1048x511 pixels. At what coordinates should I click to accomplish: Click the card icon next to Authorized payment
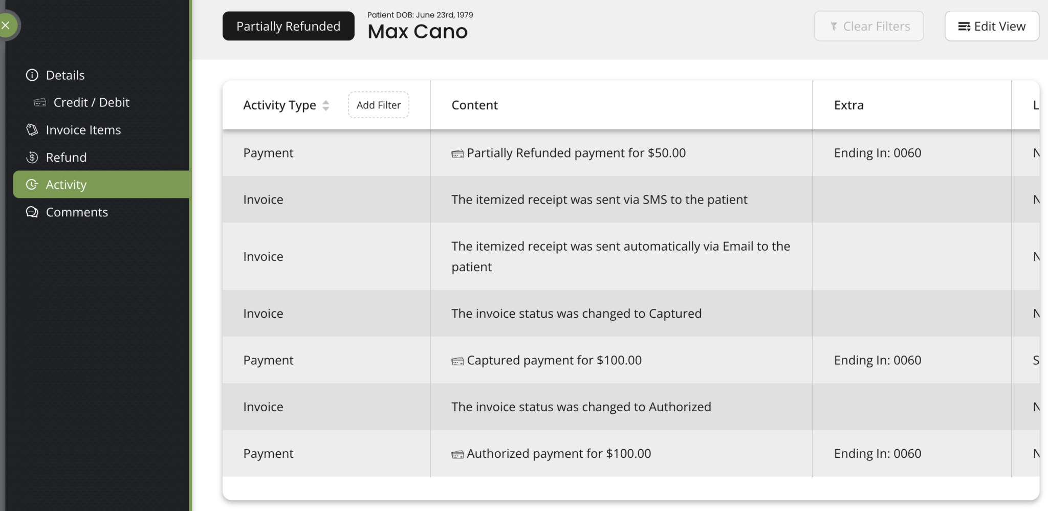click(457, 453)
